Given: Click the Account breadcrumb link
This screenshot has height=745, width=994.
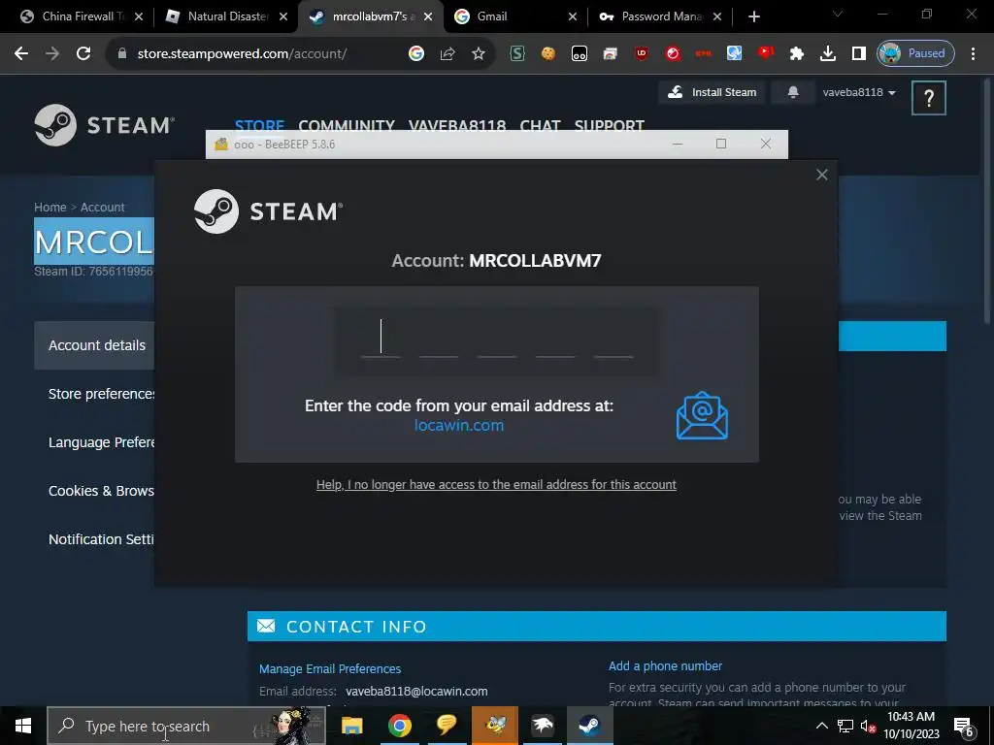Looking at the screenshot, I should 102,208.
